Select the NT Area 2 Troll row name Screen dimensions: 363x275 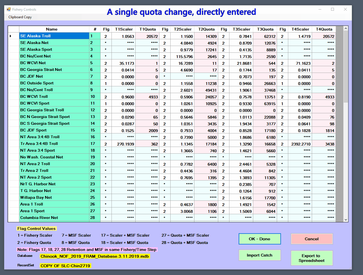point(54,164)
